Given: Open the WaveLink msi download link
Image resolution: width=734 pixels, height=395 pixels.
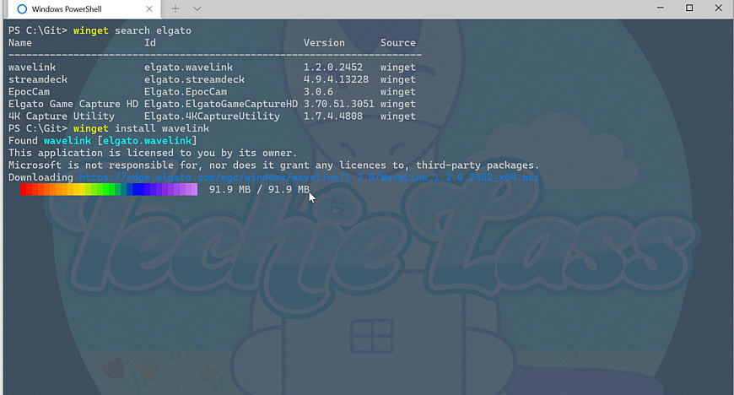Looking at the screenshot, I should click(310, 177).
